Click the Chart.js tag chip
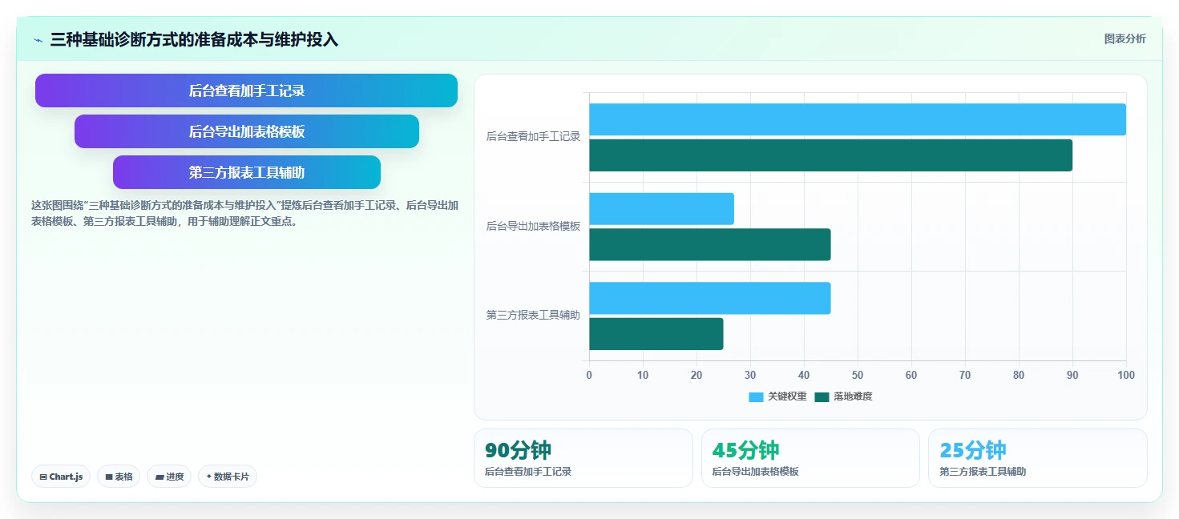 pos(61,477)
